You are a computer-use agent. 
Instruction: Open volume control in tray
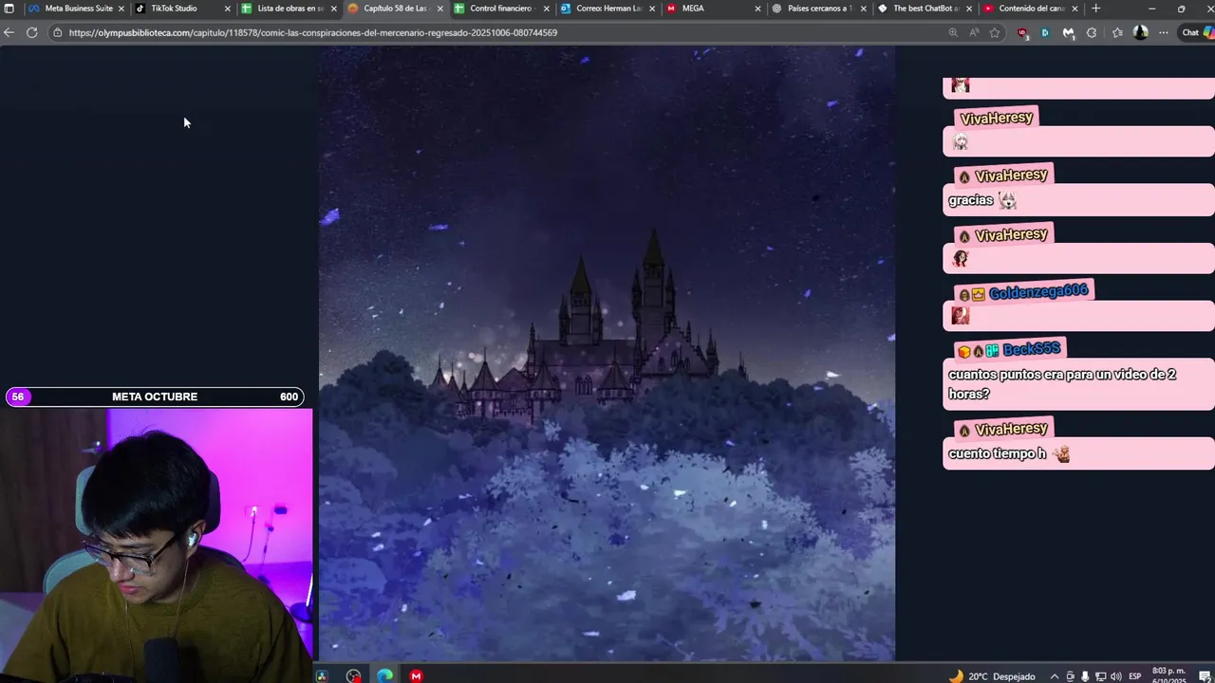[1115, 676]
